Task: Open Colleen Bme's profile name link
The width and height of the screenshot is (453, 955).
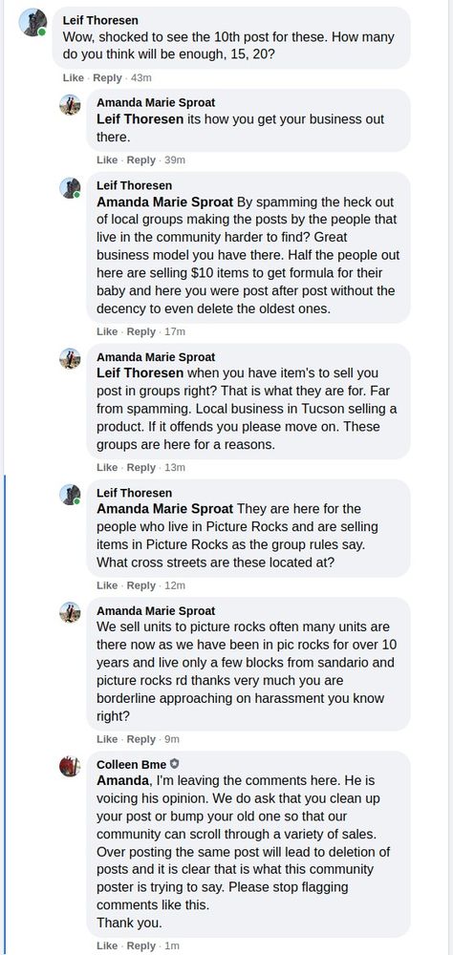Action: click(x=132, y=764)
